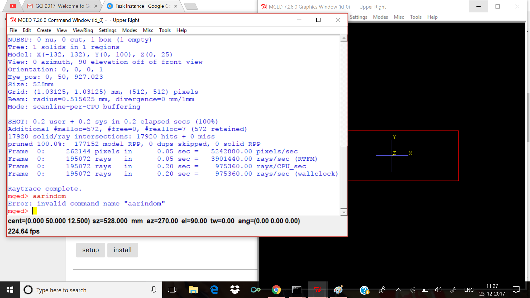Open Tools menu in Command Window
Image resolution: width=530 pixels, height=298 pixels.
165,30
